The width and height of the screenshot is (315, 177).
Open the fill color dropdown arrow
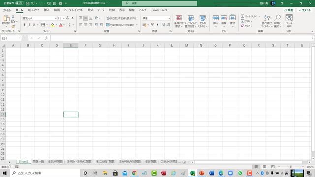point(56,25)
